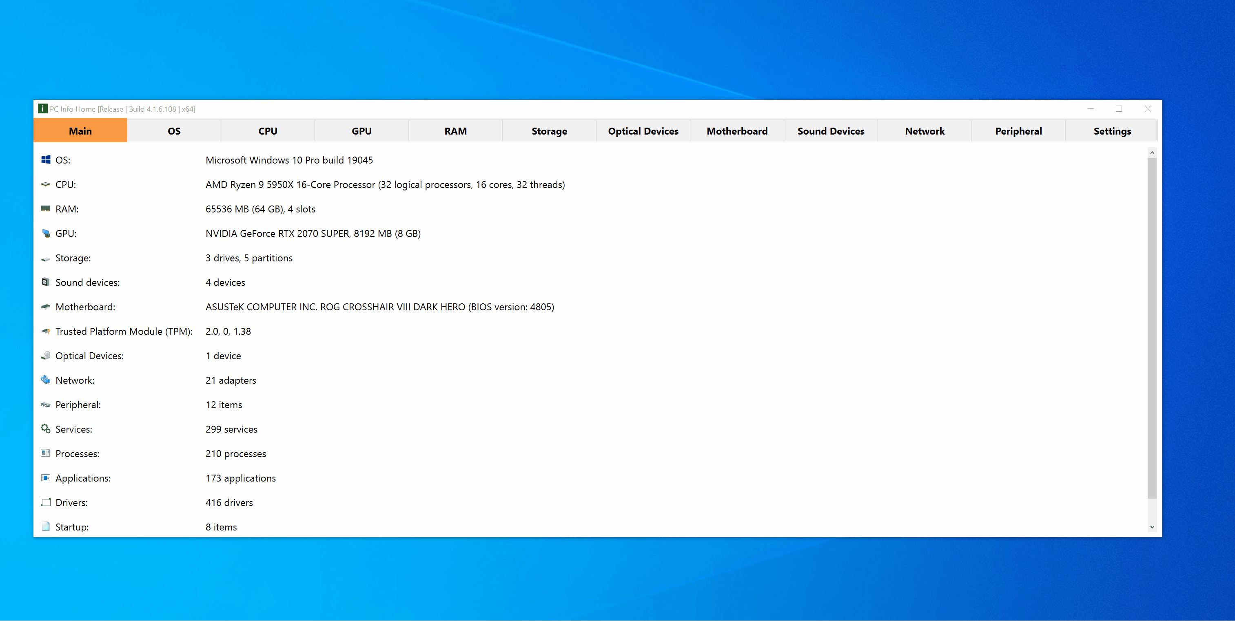
Task: Click the 'AMD Ryzen 9 5950X 16-Core Processor' text
Action: coord(290,184)
